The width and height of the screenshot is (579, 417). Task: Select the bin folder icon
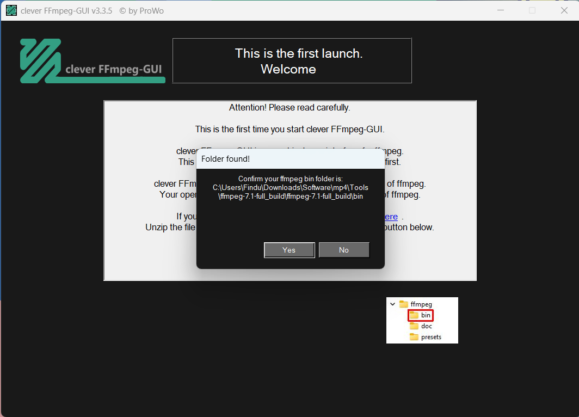tap(414, 315)
